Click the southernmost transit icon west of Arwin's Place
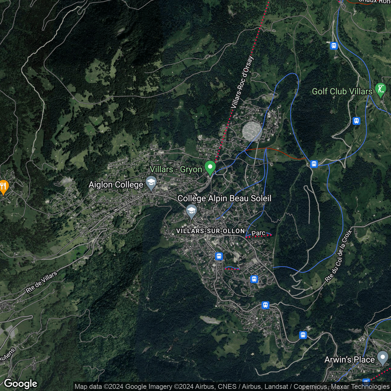The width and height of the screenshot is (391, 391). (303, 335)
